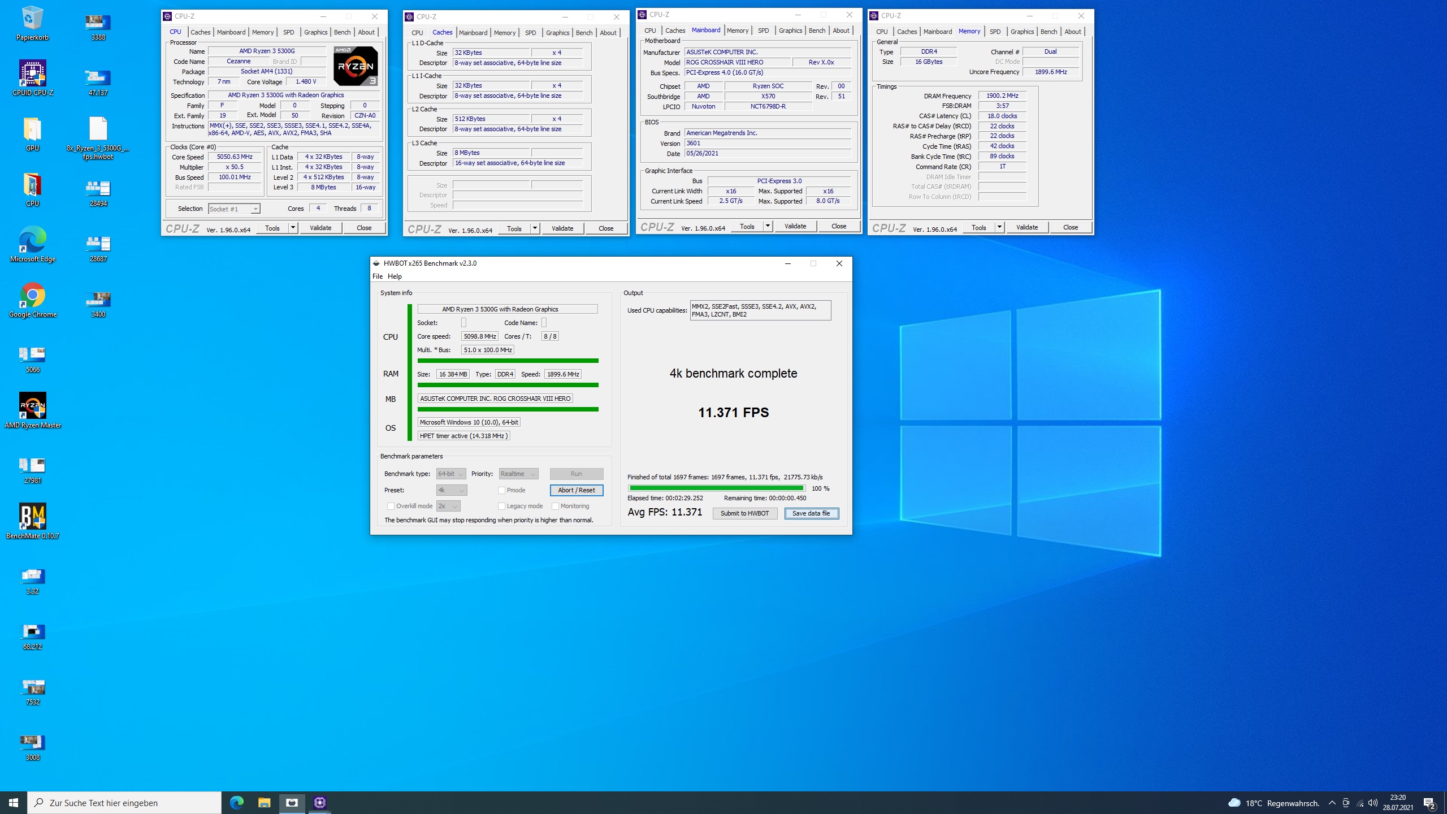
Task: Toggle the Overkill mode checkbox
Action: [x=391, y=506]
